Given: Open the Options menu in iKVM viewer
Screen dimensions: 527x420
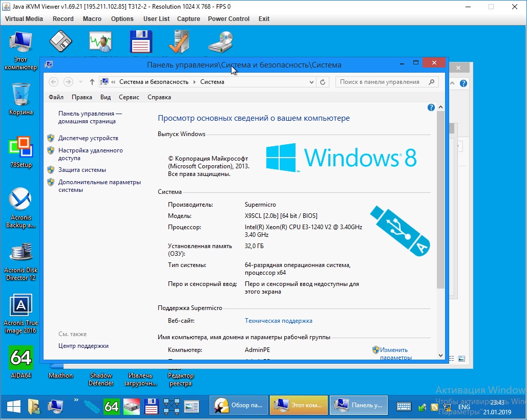Looking at the screenshot, I should tap(122, 19).
